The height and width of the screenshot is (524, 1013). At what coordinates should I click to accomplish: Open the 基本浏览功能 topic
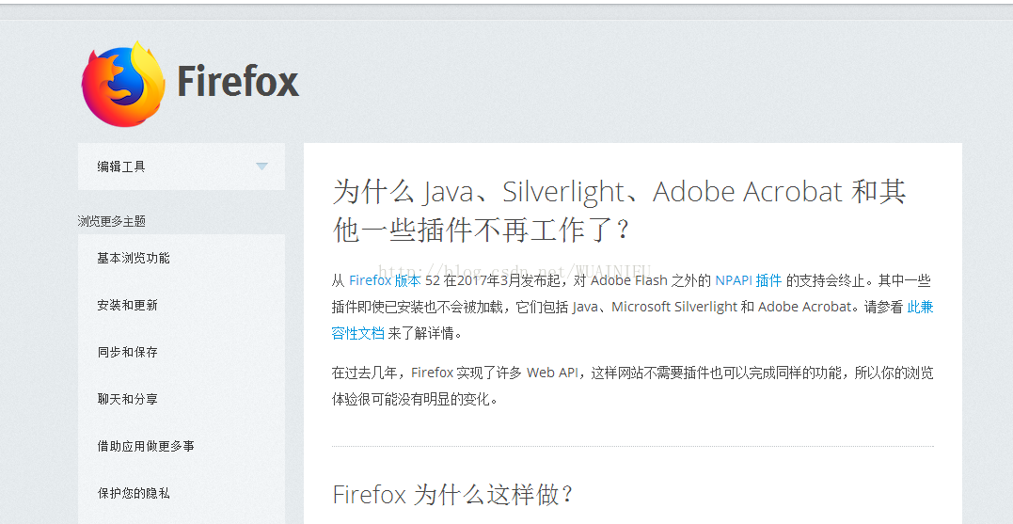[134, 258]
